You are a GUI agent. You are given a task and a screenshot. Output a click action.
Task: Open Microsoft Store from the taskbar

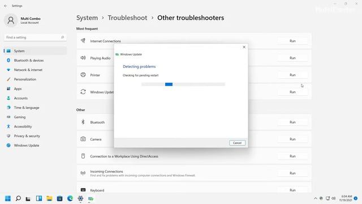click(59, 198)
